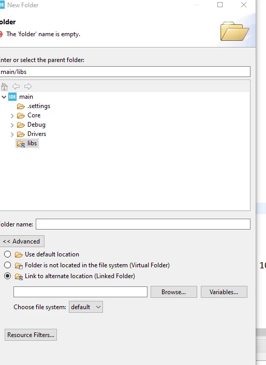Collapse the main project node

pyautogui.click(x=4, y=97)
